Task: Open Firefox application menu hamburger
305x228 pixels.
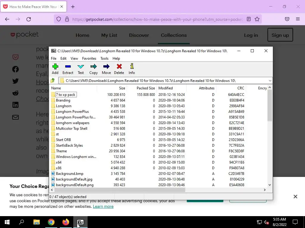Action: click(298, 19)
